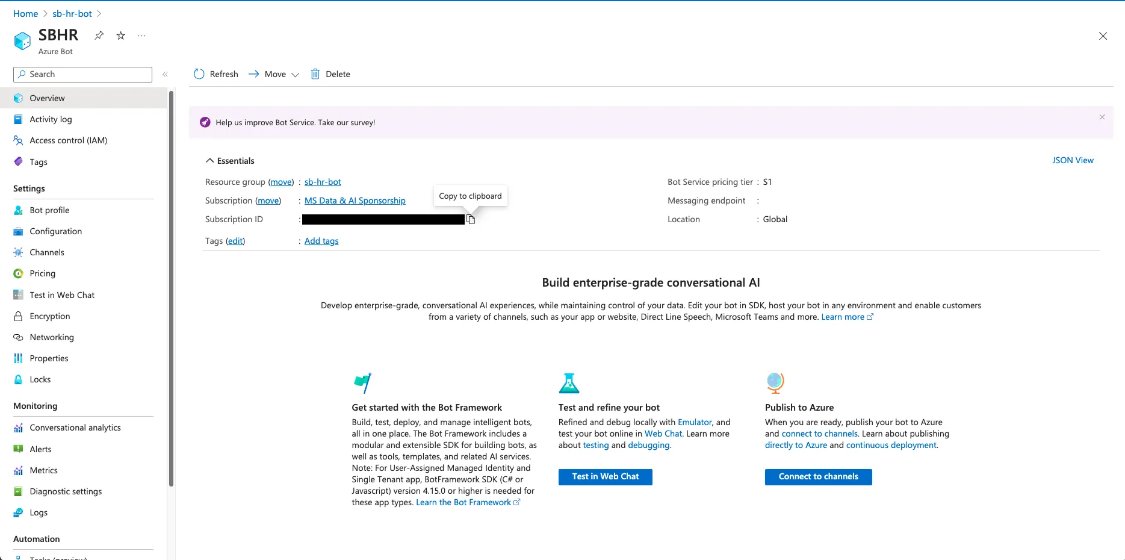Collapse the Essentials section

(210, 161)
